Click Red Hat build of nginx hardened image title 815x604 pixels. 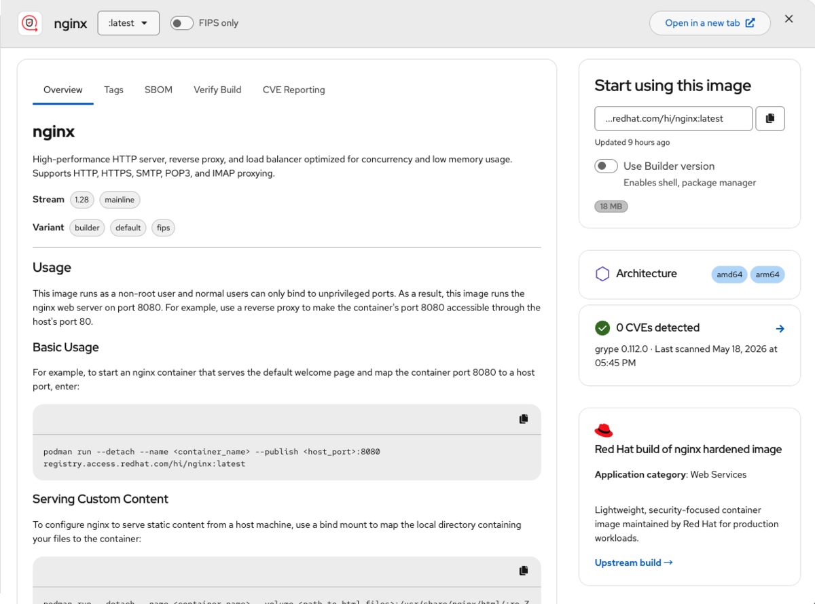688,449
